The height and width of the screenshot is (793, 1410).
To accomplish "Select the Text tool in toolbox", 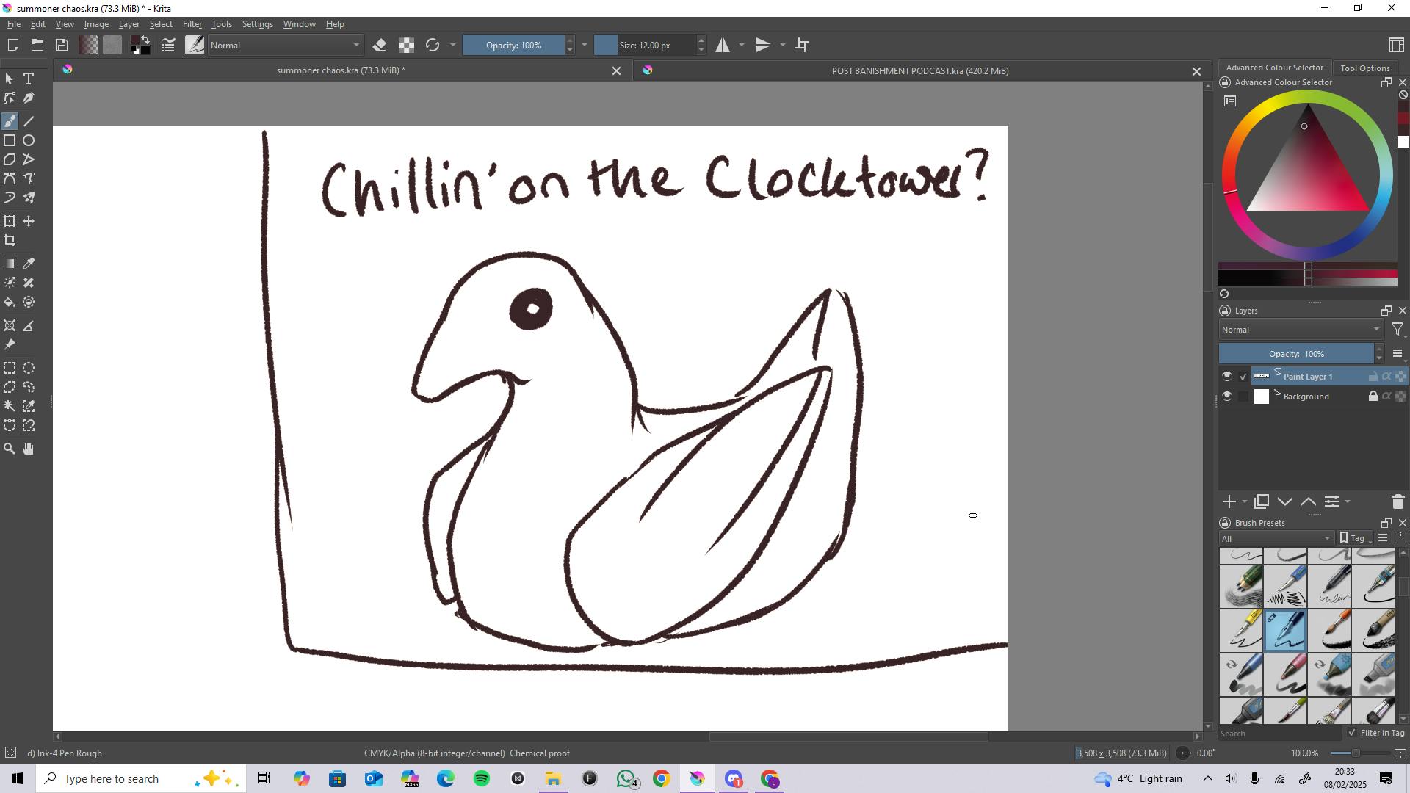I will 29,79.
